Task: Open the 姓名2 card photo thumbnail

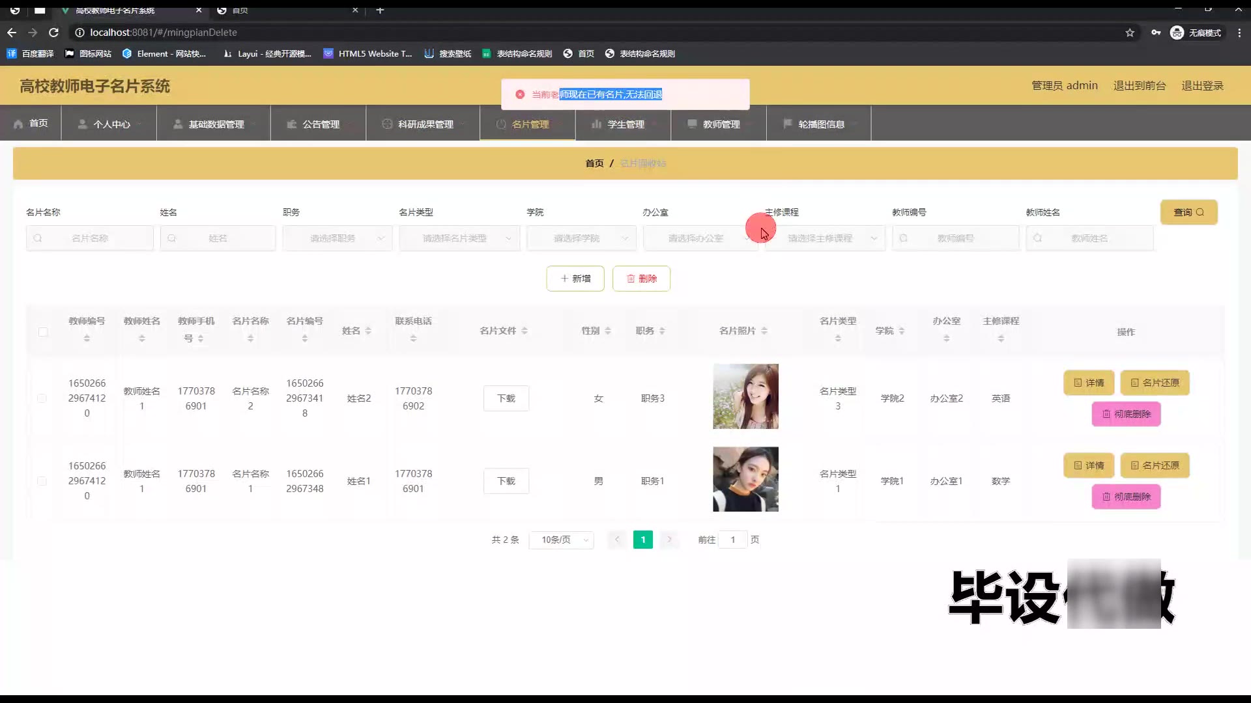Action: click(x=745, y=396)
